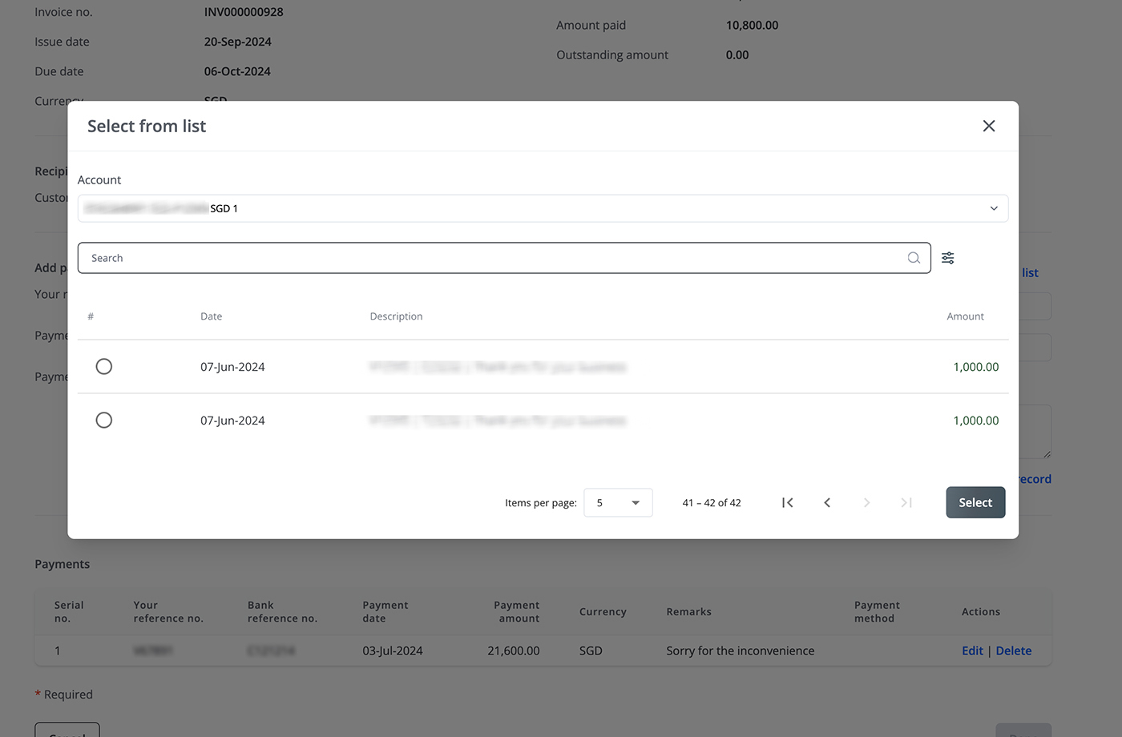This screenshot has width=1122, height=737.
Task: Click Edit for payment serial no. 1
Action: coord(972,650)
